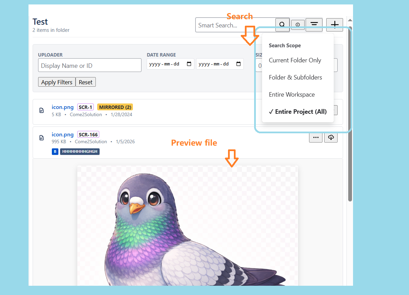Screen dimensions: 409x295
Task: Click the filter lines icon
Action: 314,24
